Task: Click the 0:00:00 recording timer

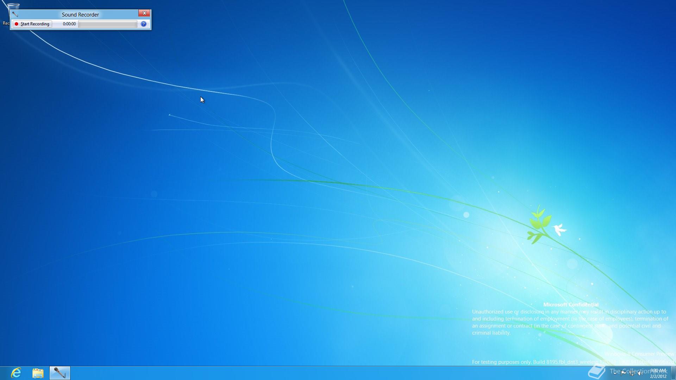Action: pos(69,24)
